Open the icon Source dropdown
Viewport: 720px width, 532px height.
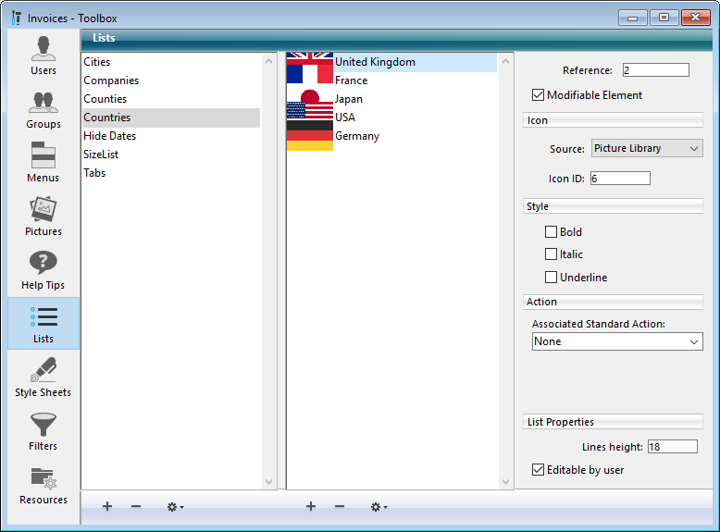pos(646,148)
